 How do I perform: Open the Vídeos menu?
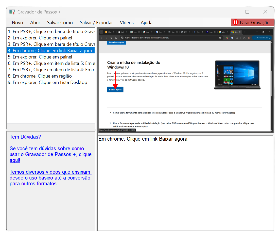coord(127,23)
